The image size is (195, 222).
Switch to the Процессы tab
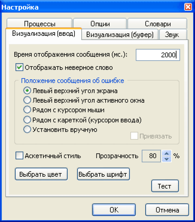(x=40, y=24)
